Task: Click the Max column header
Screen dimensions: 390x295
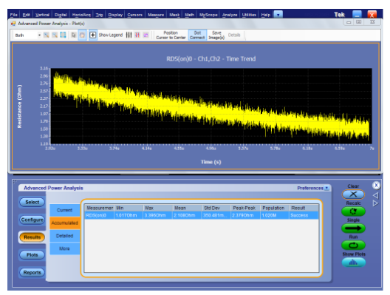Action: pyautogui.click(x=158, y=208)
